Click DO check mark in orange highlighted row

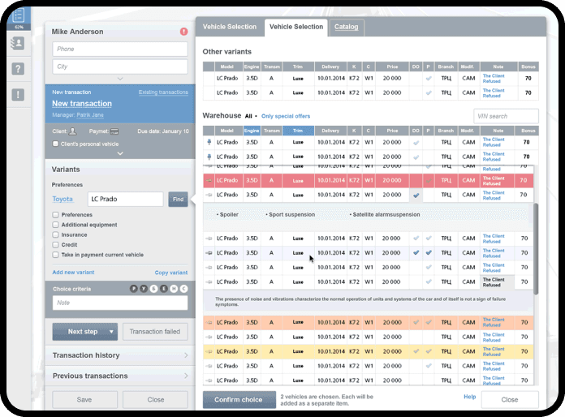416,322
